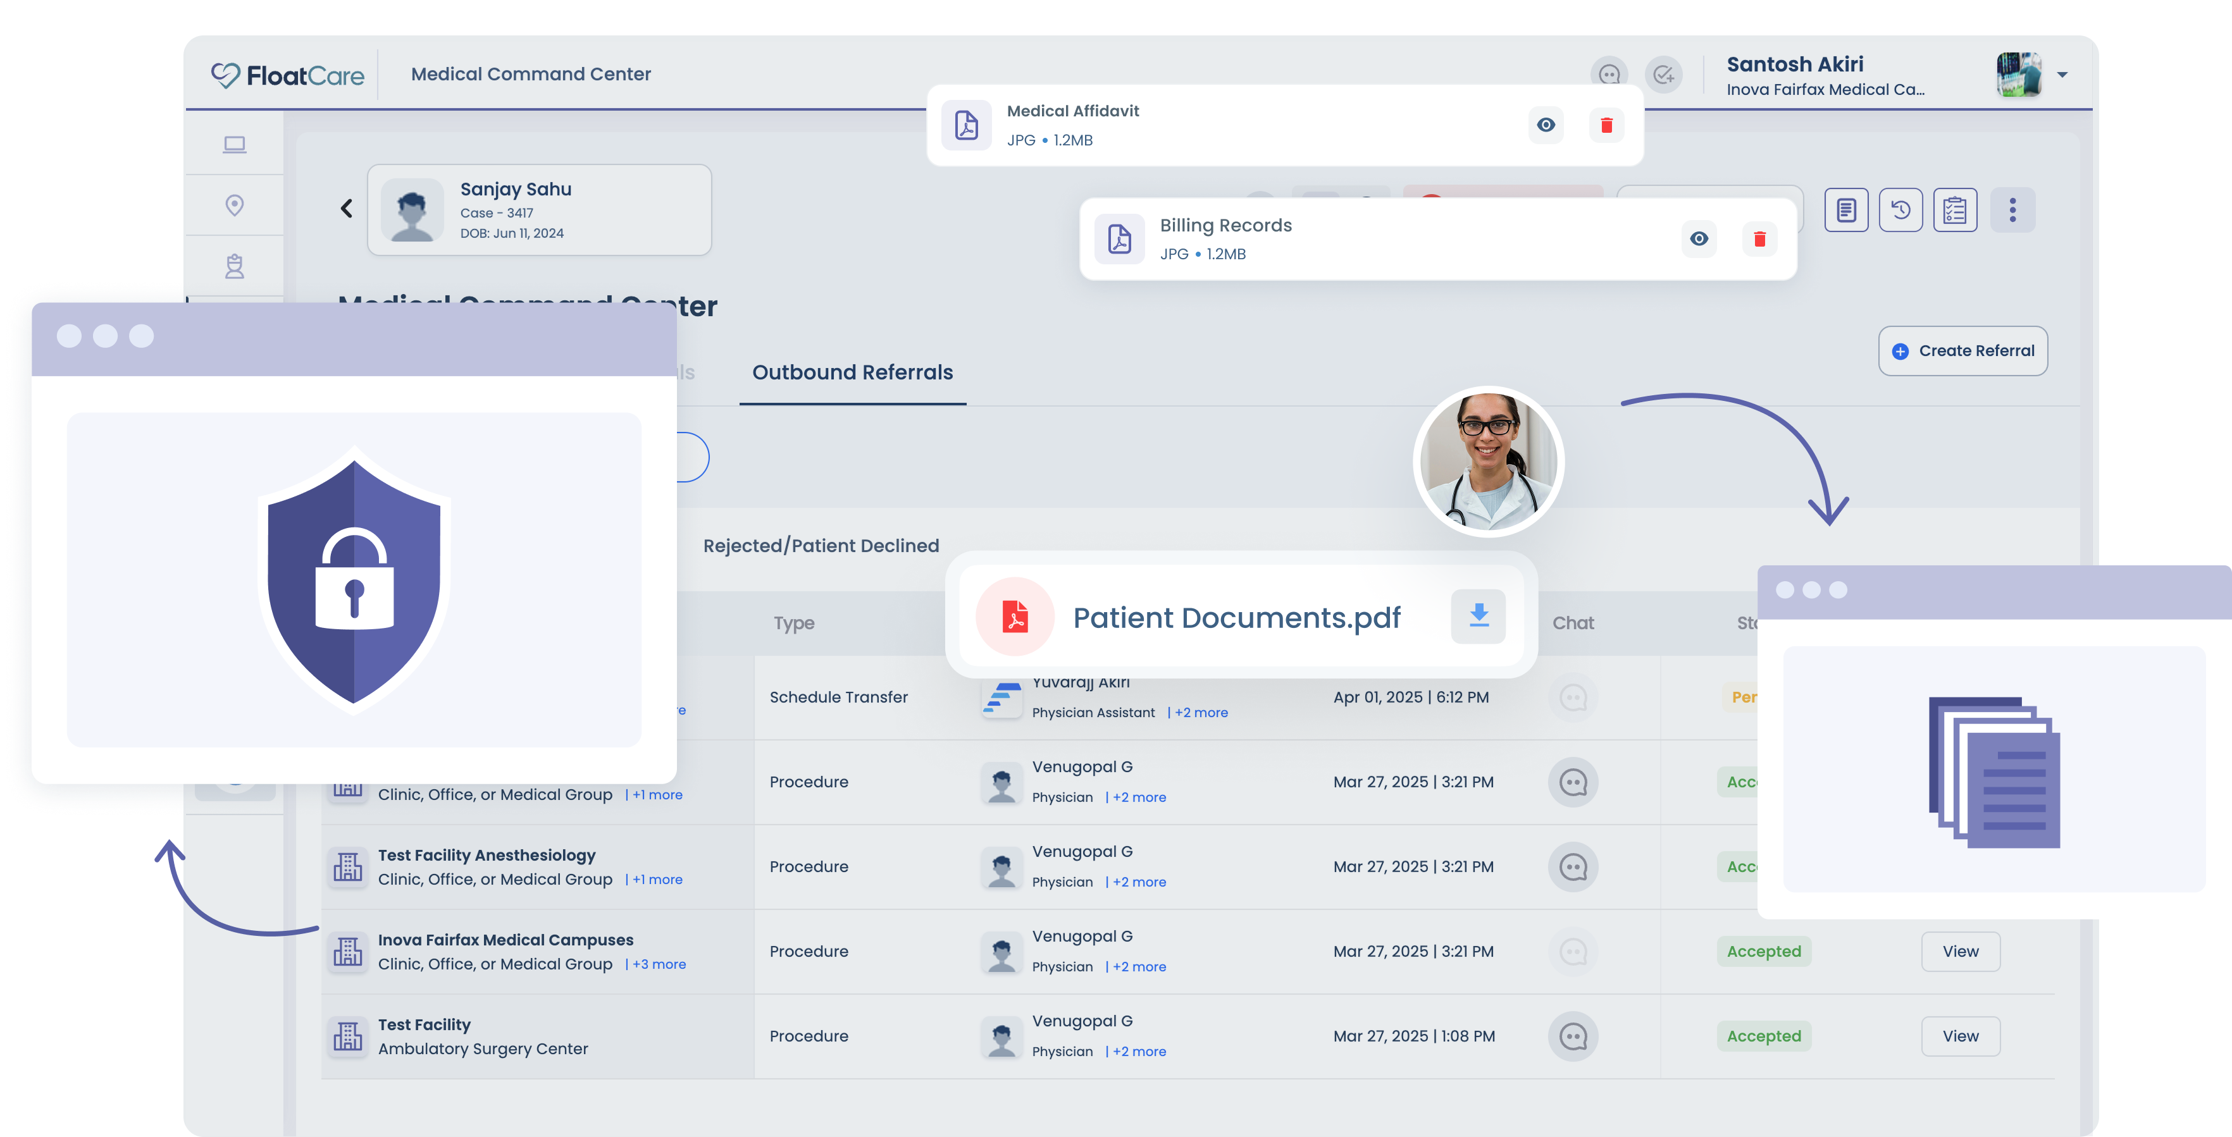
Task: View the Inova Fairfax Medical Campuses referral
Action: (x=1960, y=952)
